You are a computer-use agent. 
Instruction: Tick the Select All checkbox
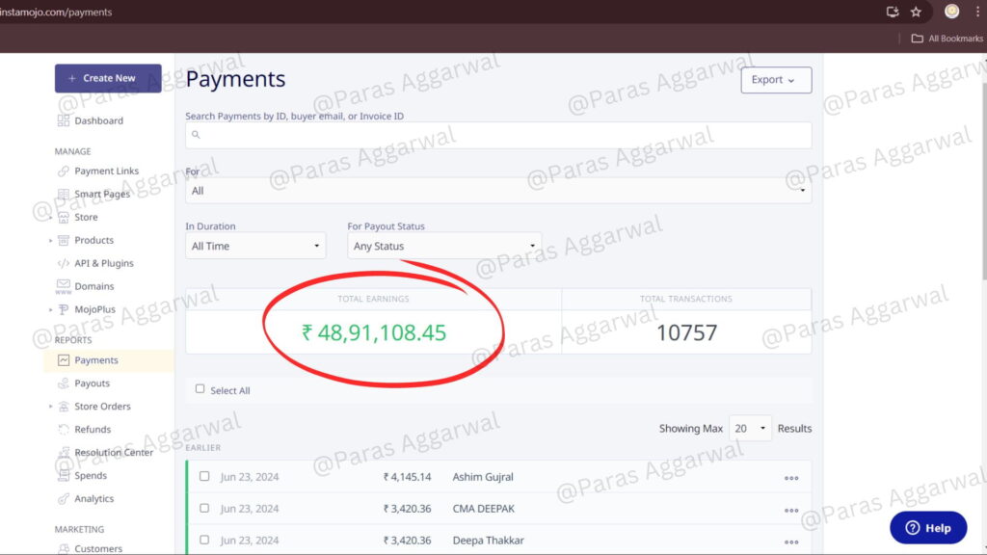[x=200, y=389]
